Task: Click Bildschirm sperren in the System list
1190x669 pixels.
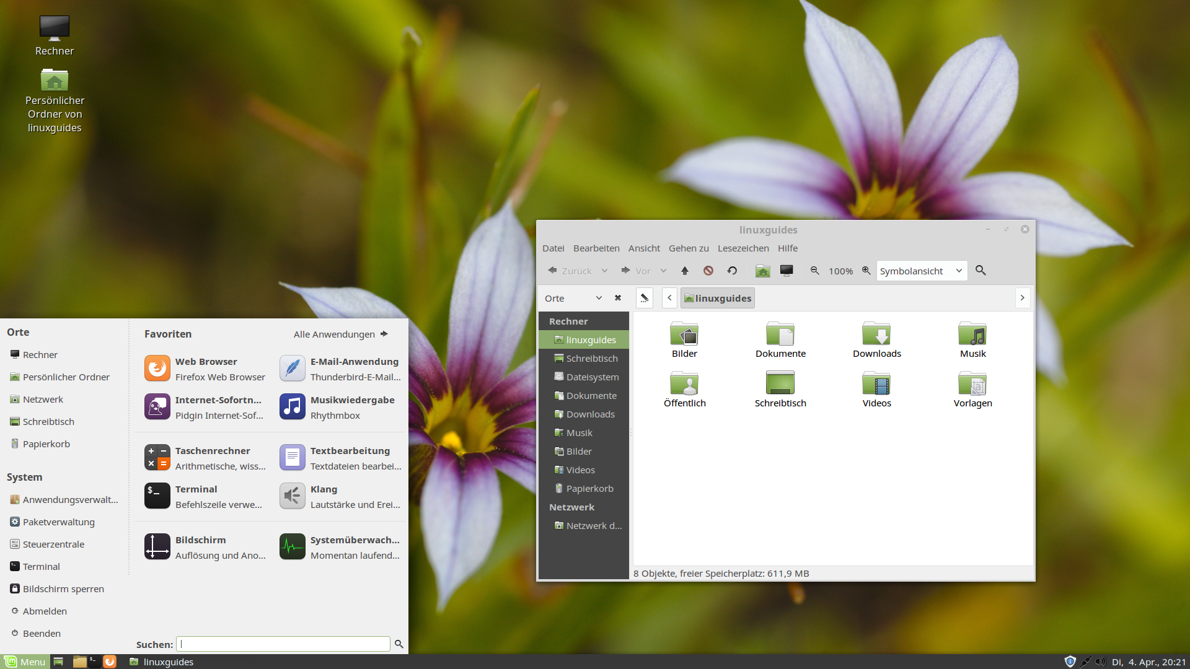Action: coord(63,588)
